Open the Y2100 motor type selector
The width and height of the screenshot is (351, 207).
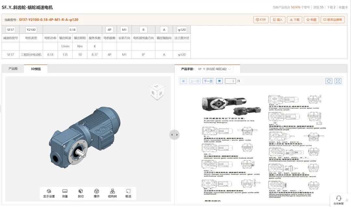pyautogui.click(x=31, y=30)
